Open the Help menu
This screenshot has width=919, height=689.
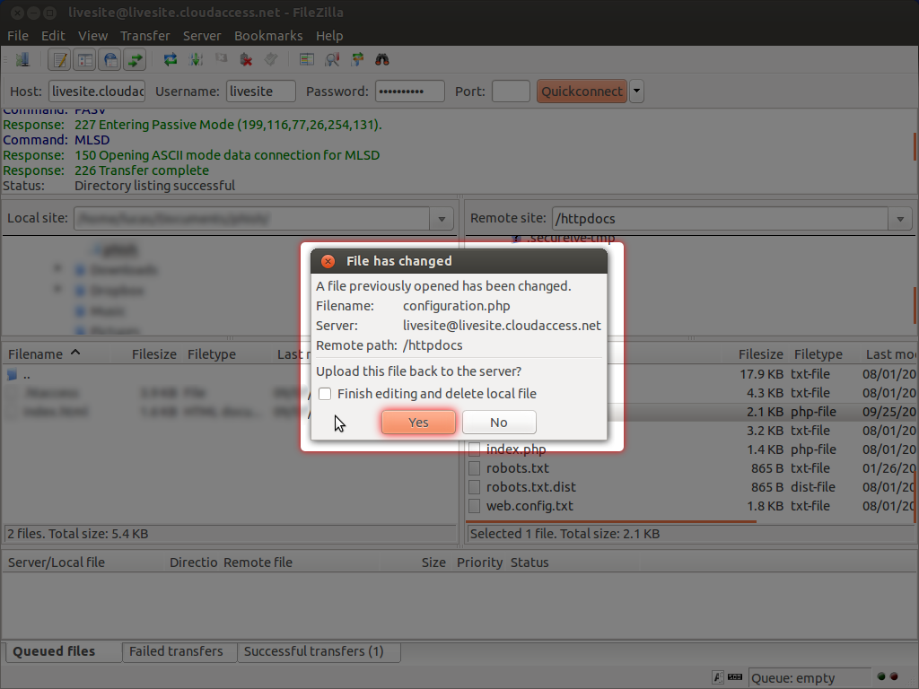(329, 36)
